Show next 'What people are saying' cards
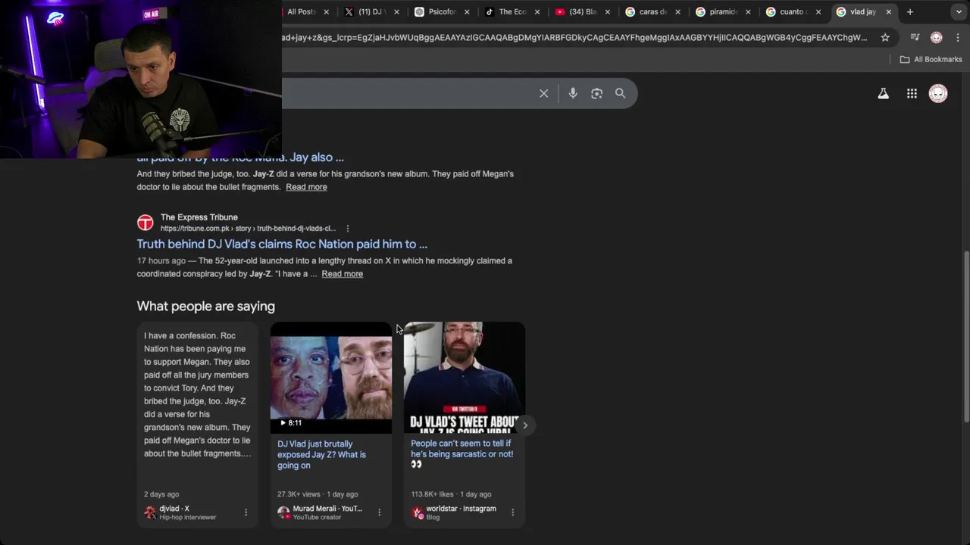The height and width of the screenshot is (545, 970). coord(524,425)
